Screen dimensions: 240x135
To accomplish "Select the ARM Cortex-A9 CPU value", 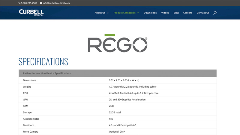I will (133, 93).
